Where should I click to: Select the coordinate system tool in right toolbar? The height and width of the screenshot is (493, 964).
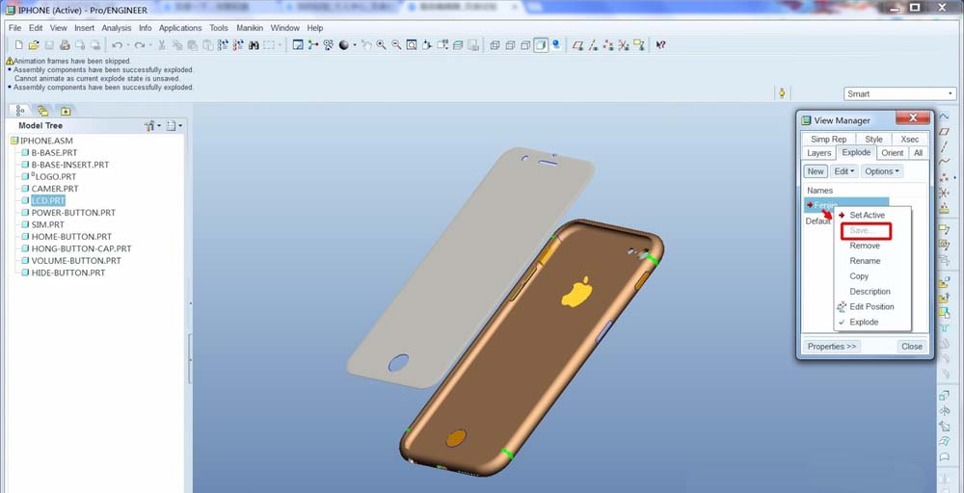pyautogui.click(x=945, y=193)
